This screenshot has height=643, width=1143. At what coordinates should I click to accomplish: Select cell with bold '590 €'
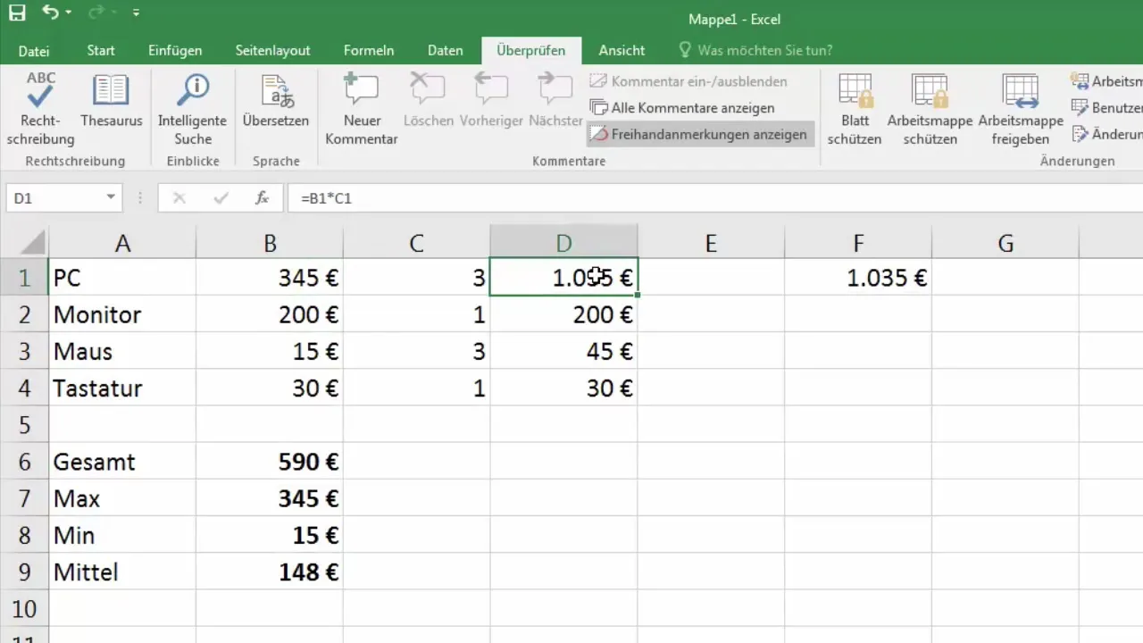(x=270, y=462)
